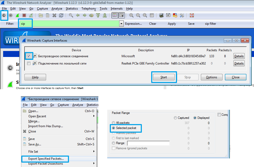Toggle packet list colorize toolbar button
254x167 pixels.
coord(115,15)
